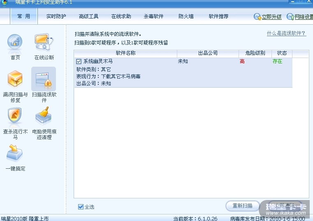Click the 未知 company cell in the row
This screenshot has height=221, width=313.
pyautogui.click(x=183, y=61)
